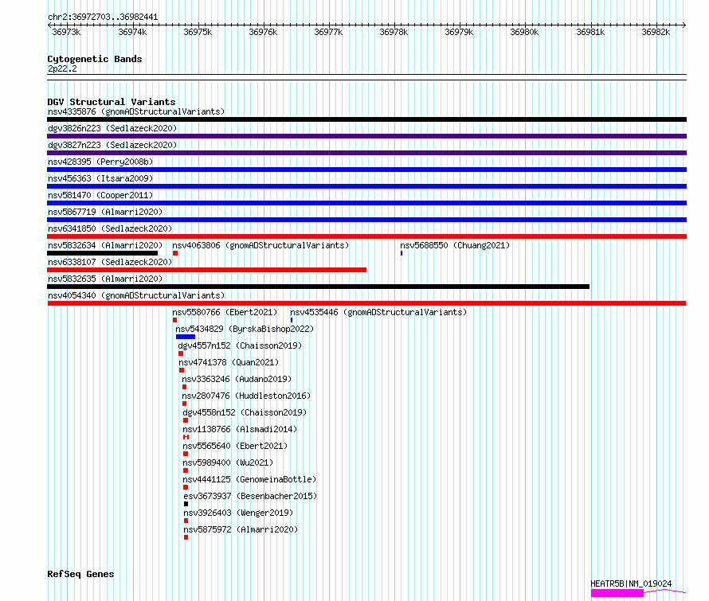The image size is (709, 601).
Task: Select the red nsv3363246 Audano2019 marker
Action: [x=185, y=387]
